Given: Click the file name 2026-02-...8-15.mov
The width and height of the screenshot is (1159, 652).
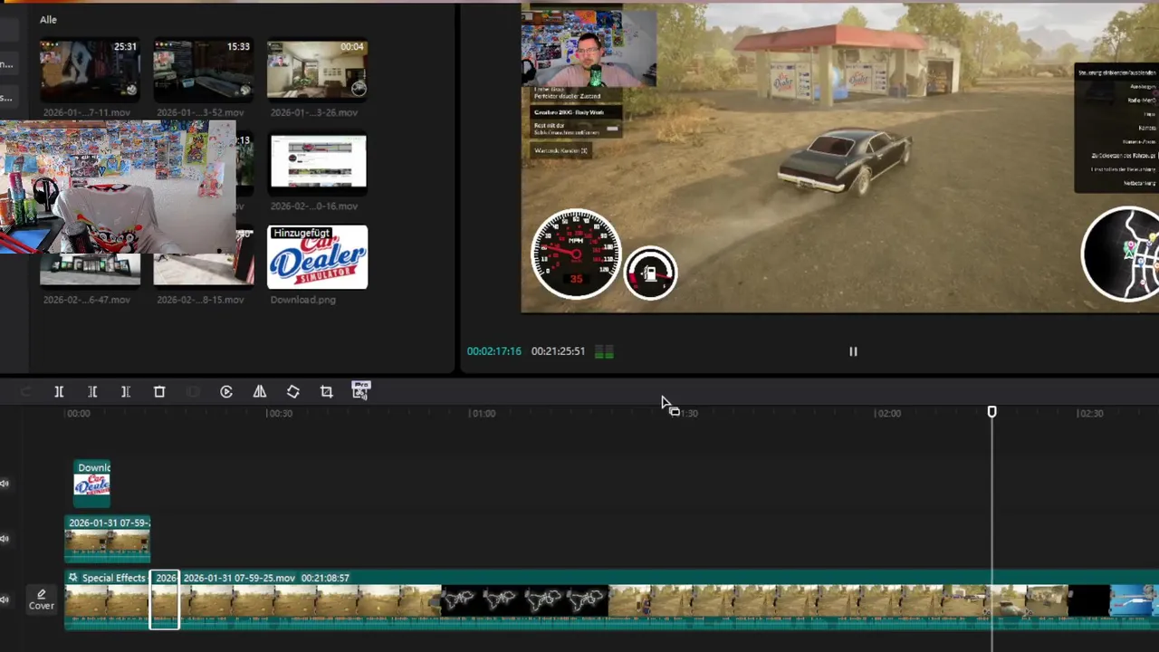Looking at the screenshot, I should click(x=200, y=300).
